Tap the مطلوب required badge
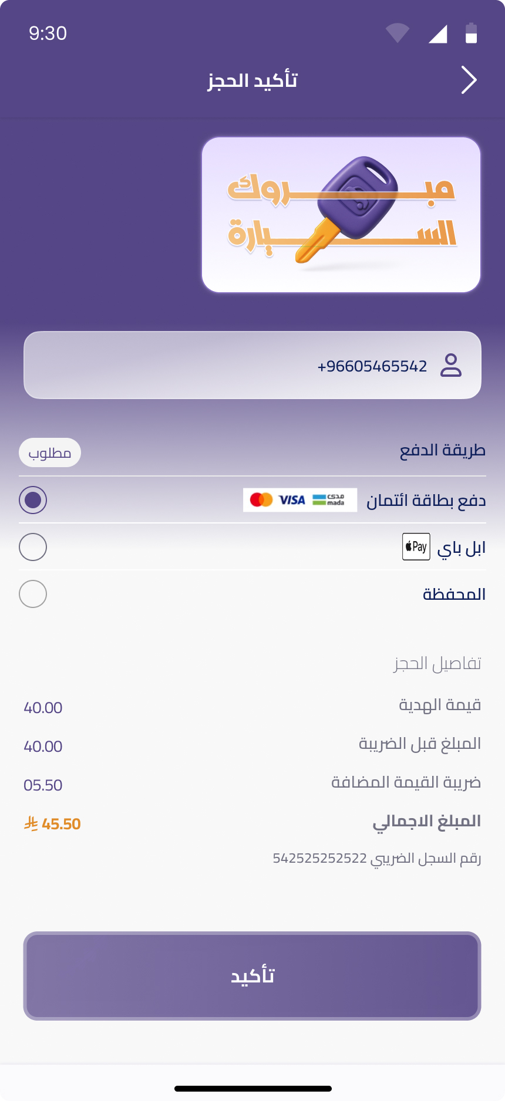 [x=50, y=452]
